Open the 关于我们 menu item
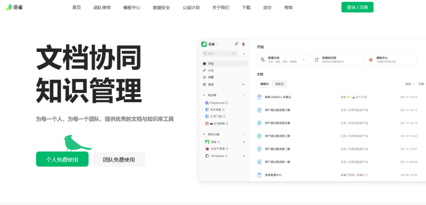Image resolution: width=426 pixels, height=205 pixels. [x=220, y=7]
